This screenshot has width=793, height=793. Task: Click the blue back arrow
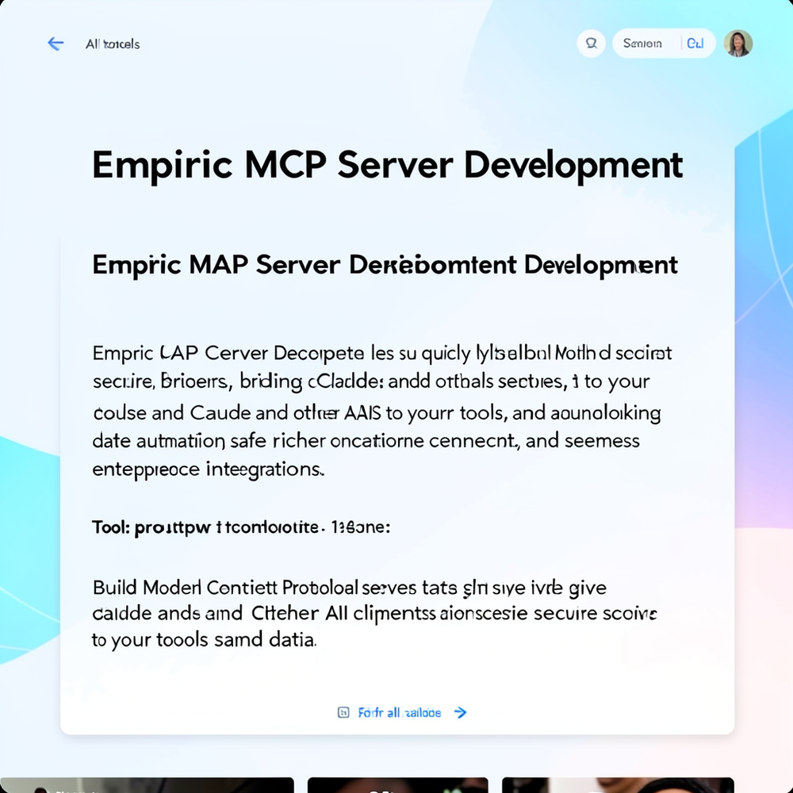pos(56,44)
